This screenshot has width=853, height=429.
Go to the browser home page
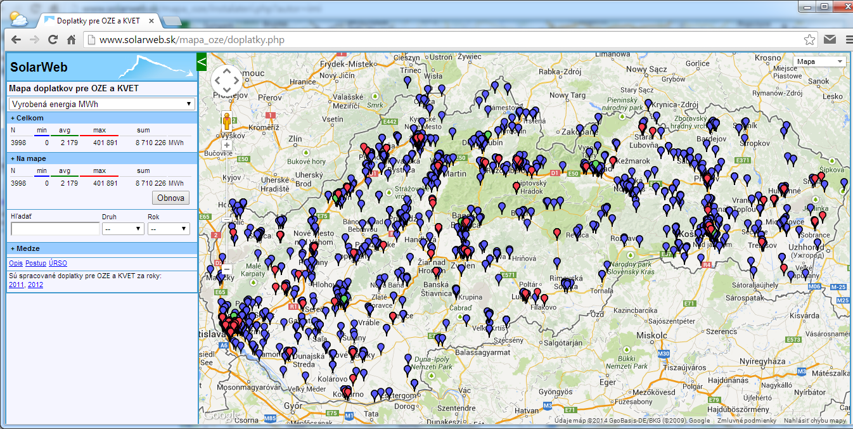72,40
